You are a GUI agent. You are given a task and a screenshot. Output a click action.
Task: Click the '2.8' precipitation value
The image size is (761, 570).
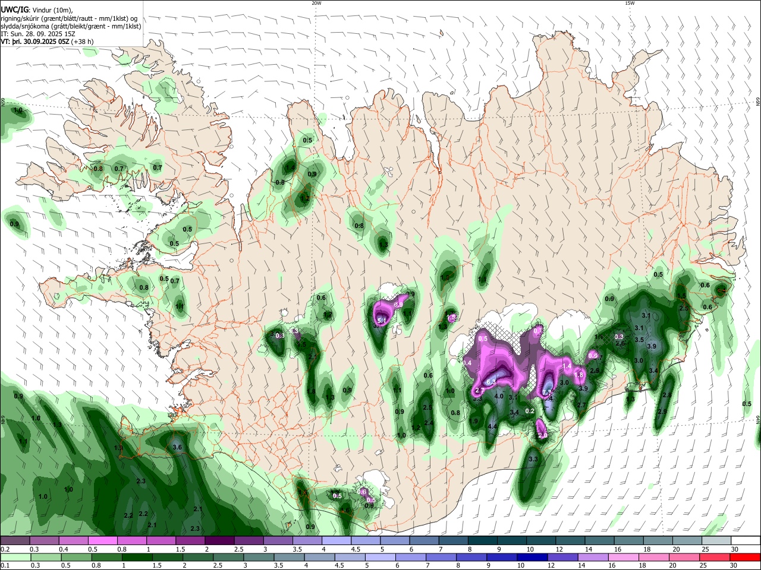click(x=666, y=395)
